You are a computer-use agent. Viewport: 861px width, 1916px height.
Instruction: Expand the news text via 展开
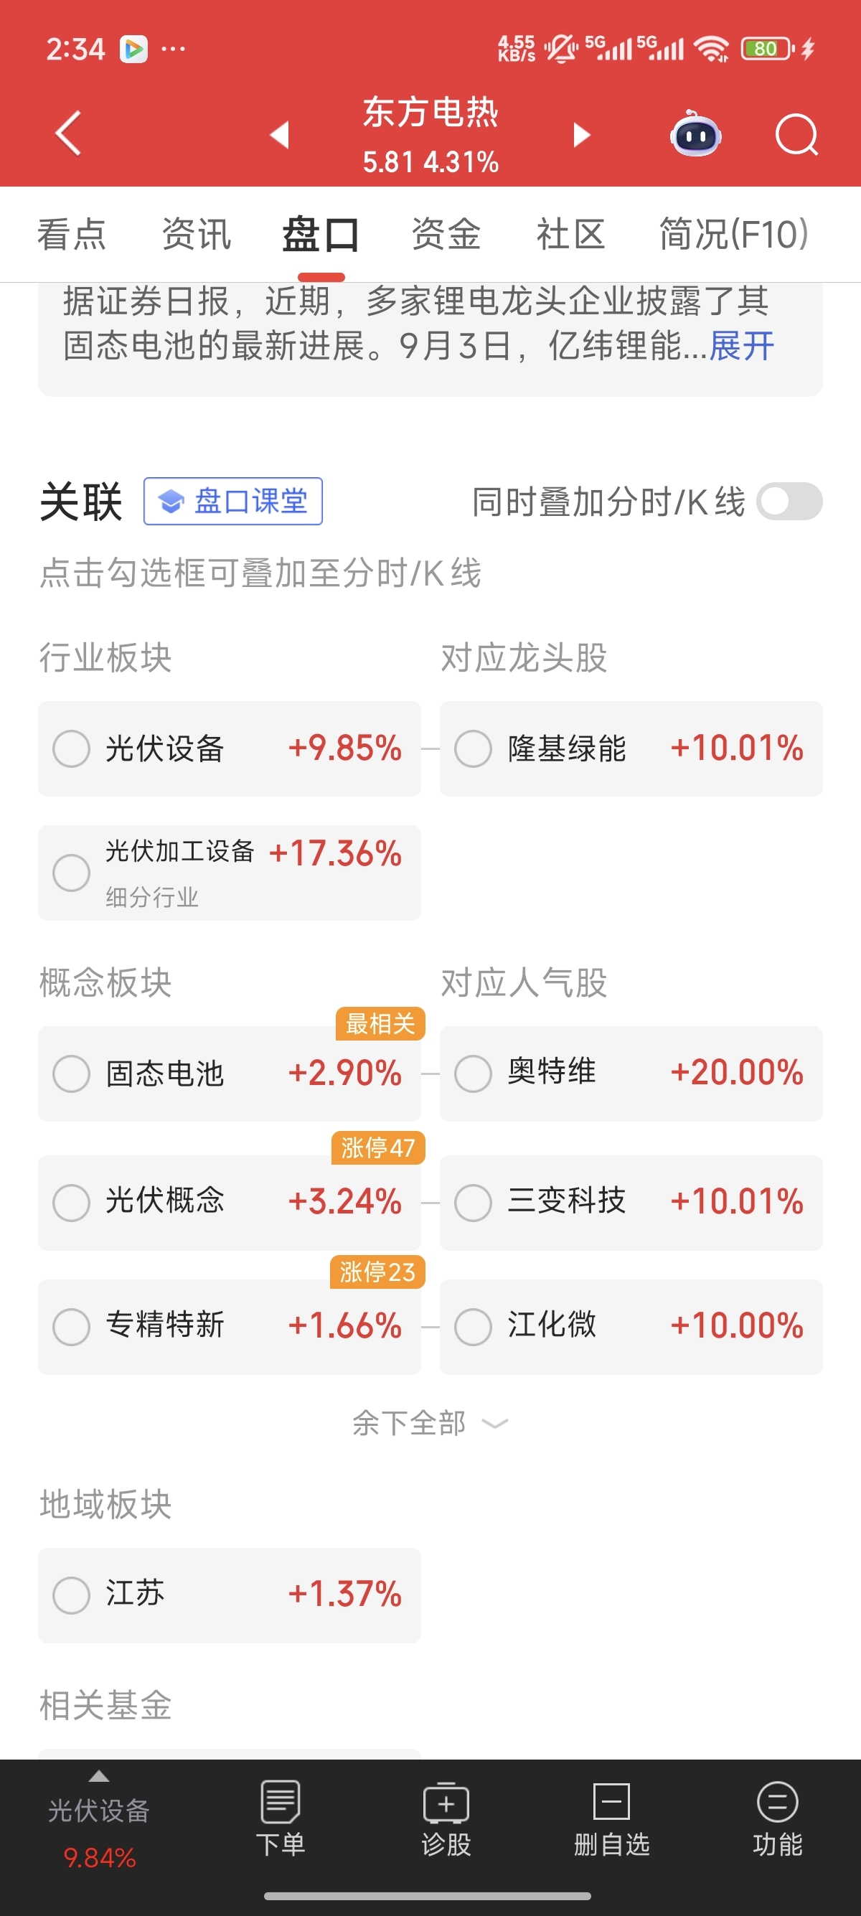click(741, 346)
